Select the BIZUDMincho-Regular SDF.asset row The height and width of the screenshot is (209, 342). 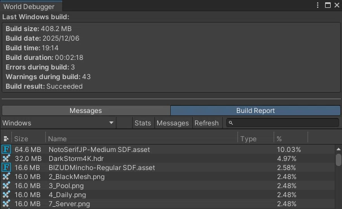pos(167,167)
